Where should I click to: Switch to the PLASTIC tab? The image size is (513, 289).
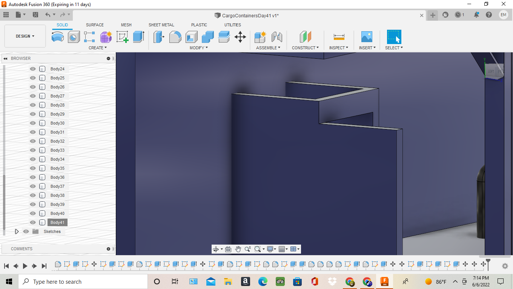pyautogui.click(x=199, y=25)
